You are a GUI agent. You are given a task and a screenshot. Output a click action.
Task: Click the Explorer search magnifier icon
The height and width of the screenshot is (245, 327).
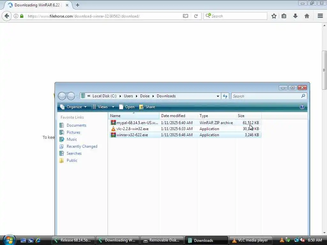tap(303, 96)
